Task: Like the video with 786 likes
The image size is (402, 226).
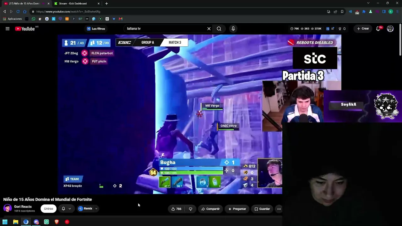Action: click(x=176, y=209)
